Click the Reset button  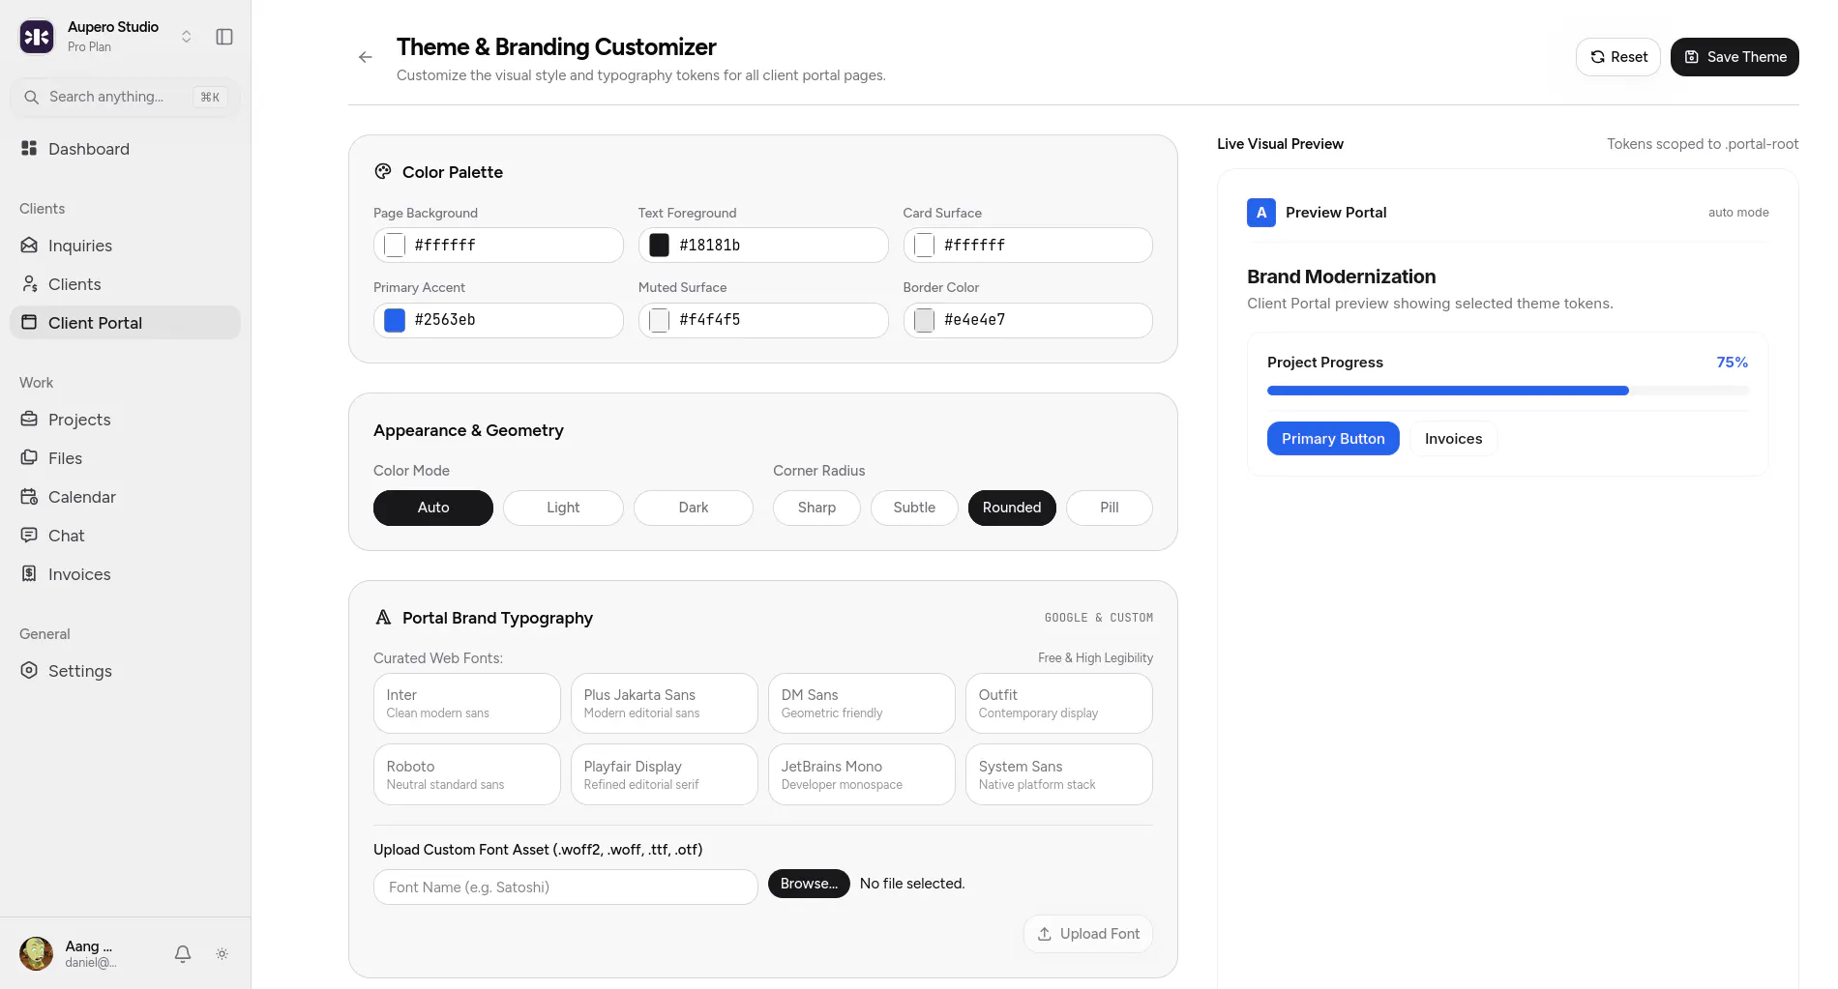[1617, 57]
